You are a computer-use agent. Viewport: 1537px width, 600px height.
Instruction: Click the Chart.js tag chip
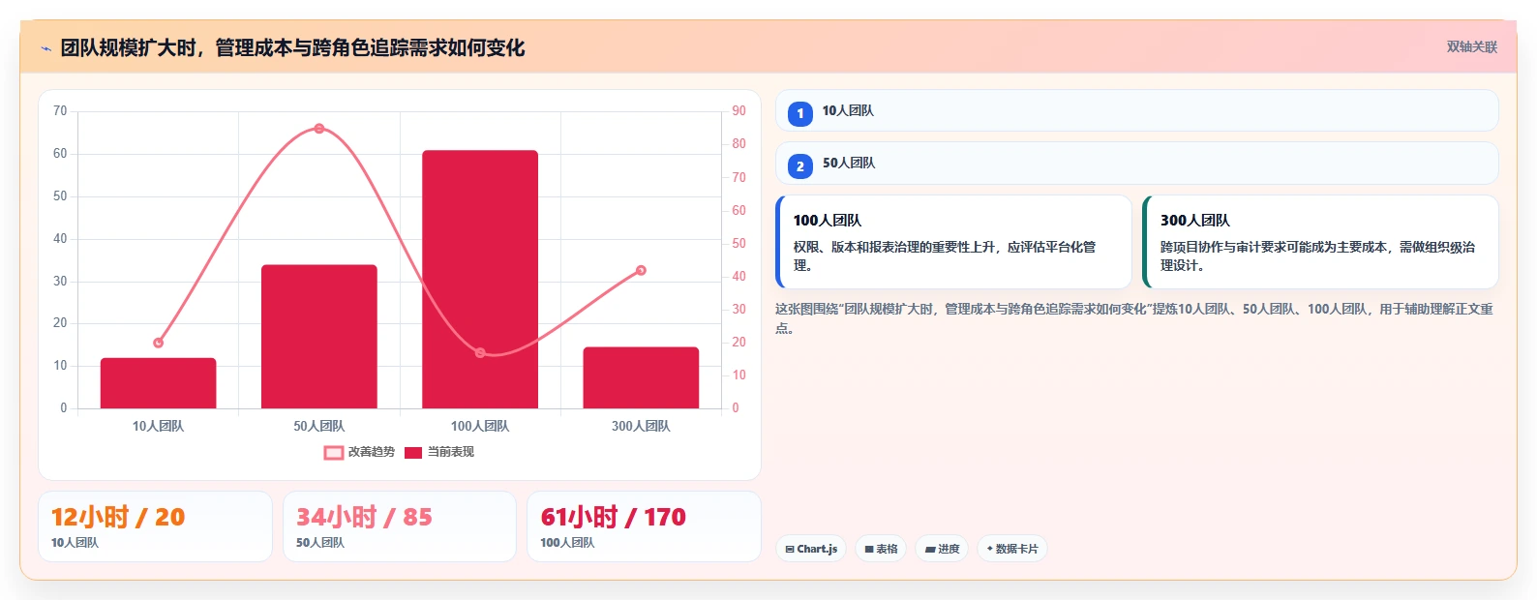click(x=811, y=549)
